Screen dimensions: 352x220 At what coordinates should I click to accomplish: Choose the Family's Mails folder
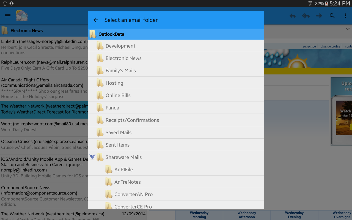pyautogui.click(x=176, y=71)
